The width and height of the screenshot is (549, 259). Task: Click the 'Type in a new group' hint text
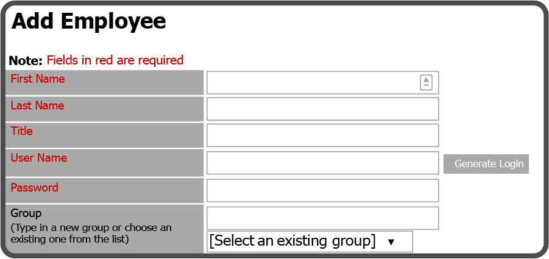[x=91, y=234]
